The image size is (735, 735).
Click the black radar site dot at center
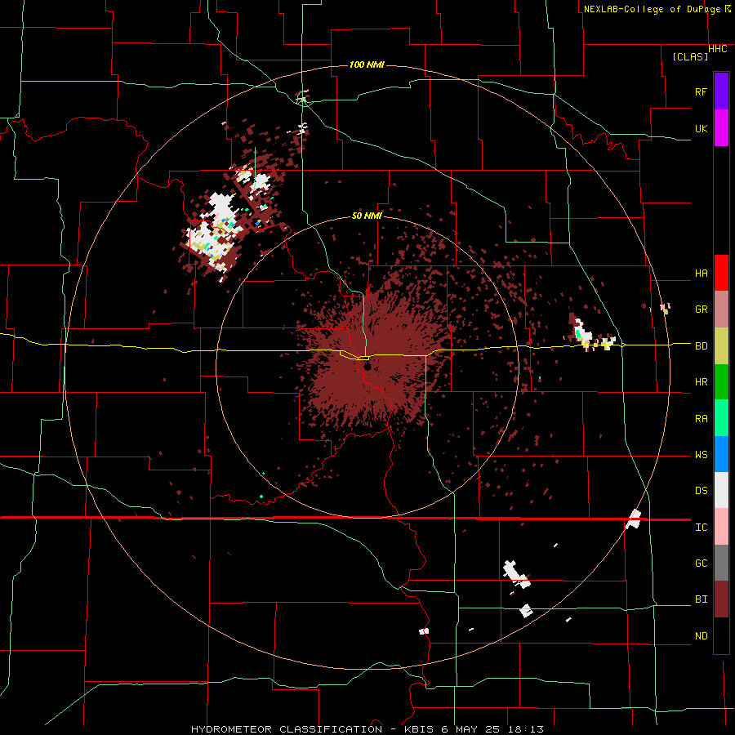tap(367, 365)
